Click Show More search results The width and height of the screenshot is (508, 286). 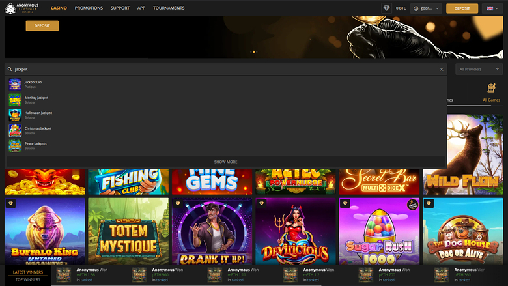click(x=226, y=162)
